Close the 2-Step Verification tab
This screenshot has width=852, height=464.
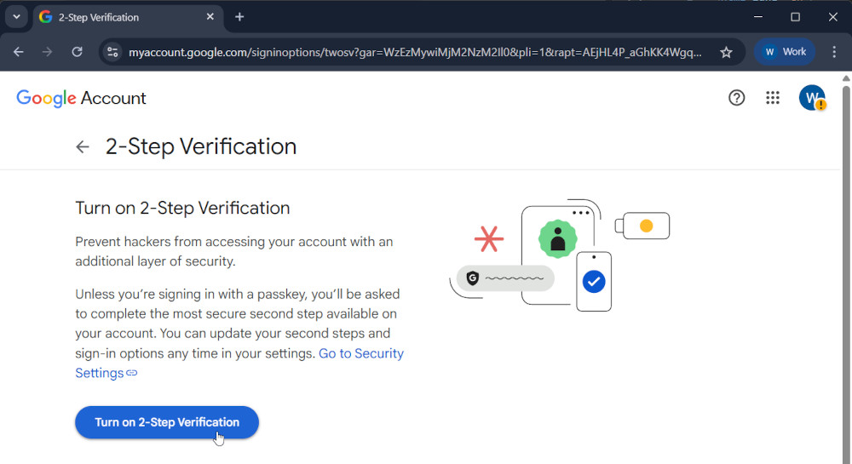pos(210,17)
